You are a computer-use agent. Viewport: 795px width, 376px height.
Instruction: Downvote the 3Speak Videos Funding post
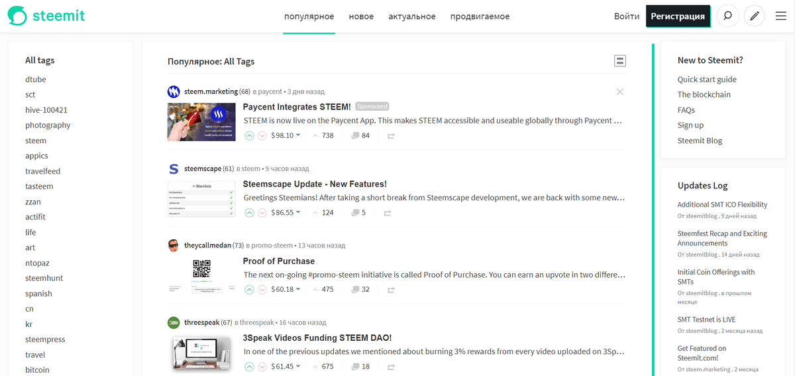click(x=262, y=367)
